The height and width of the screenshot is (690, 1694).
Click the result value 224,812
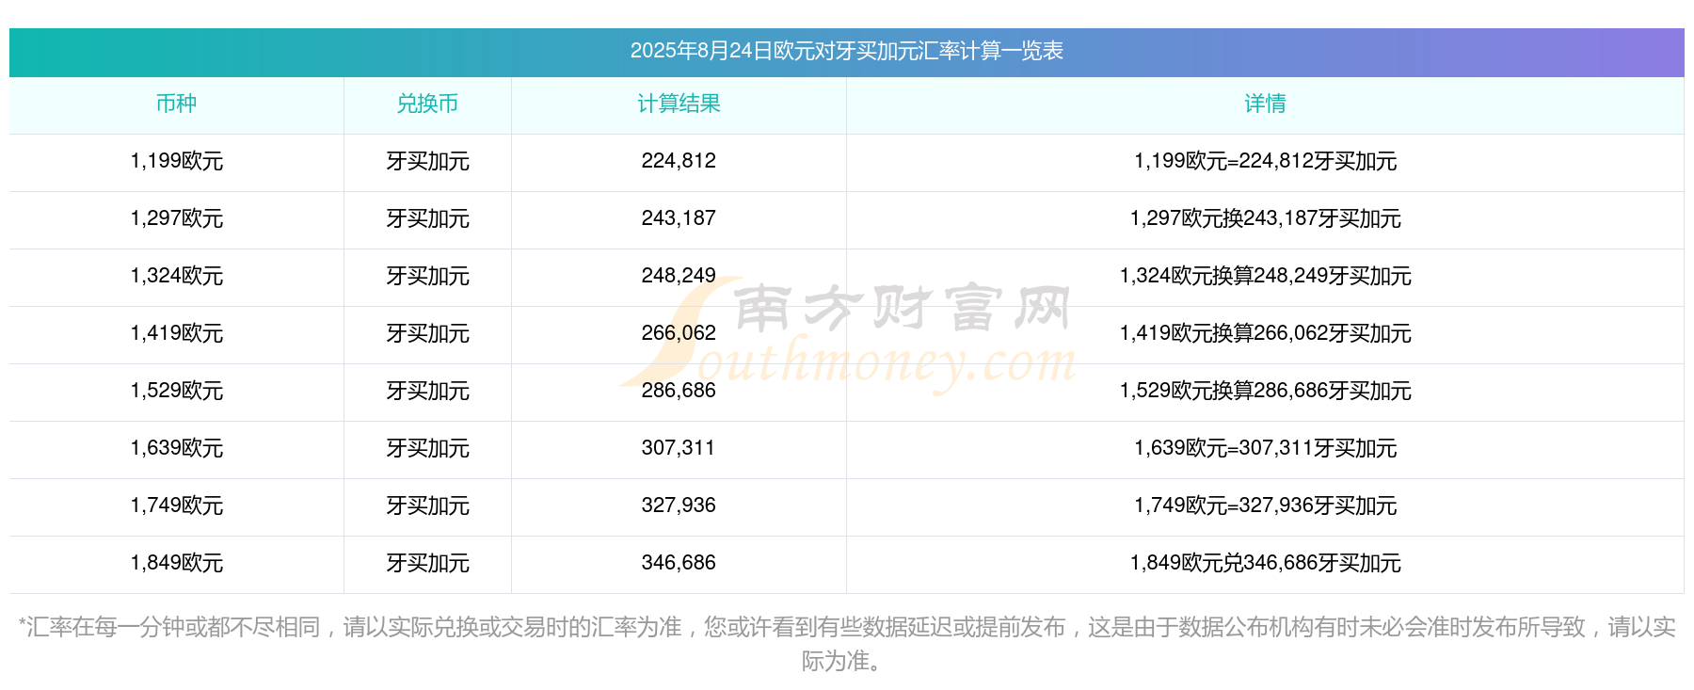point(679,161)
